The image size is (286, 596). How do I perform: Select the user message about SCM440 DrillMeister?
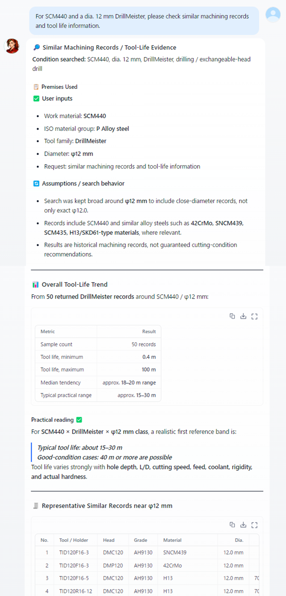tap(144, 21)
